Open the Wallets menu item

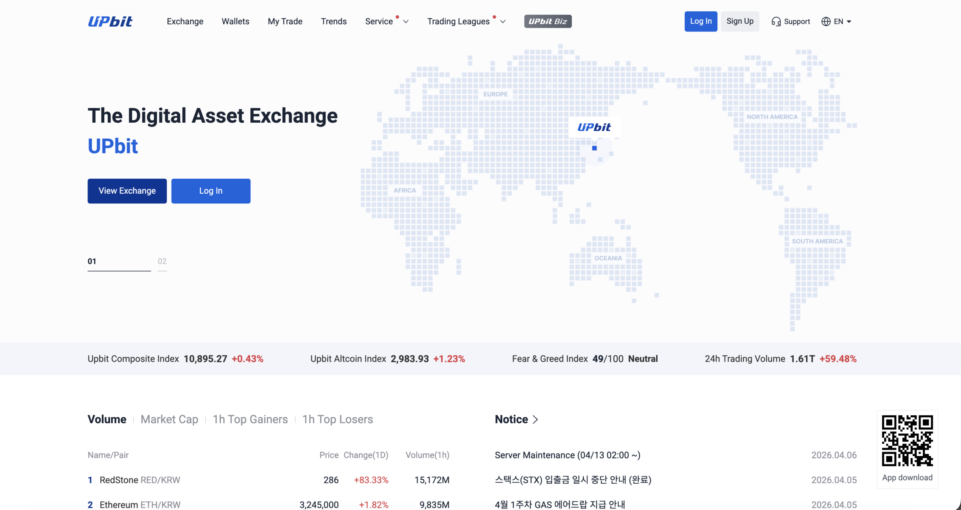[235, 21]
